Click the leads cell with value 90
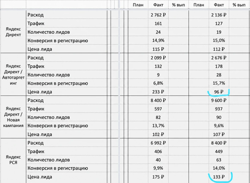This screenshot has height=183, width=250. 219,117
